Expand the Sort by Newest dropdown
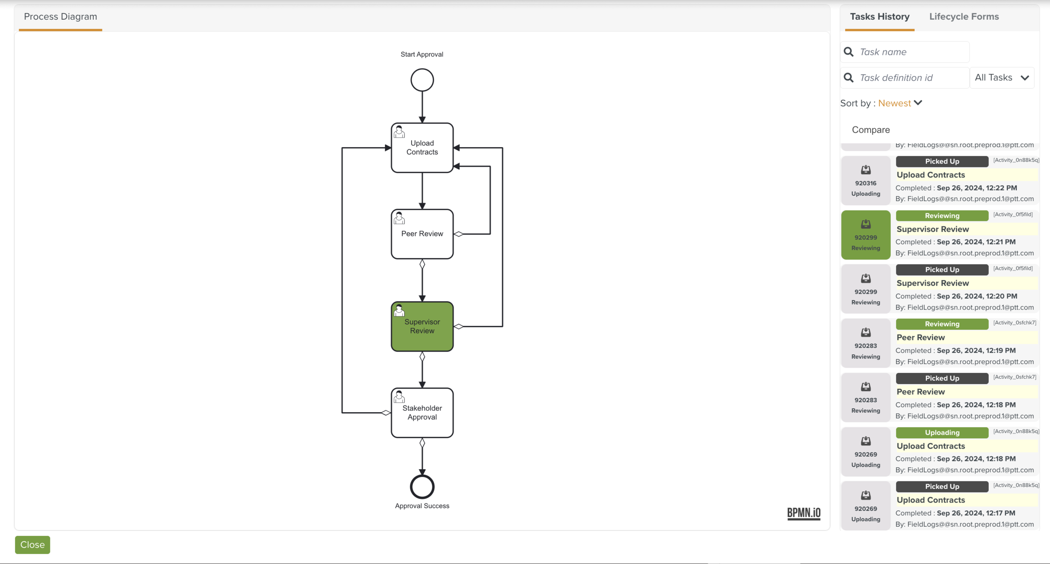Image resolution: width=1050 pixels, height=564 pixels. pos(895,103)
